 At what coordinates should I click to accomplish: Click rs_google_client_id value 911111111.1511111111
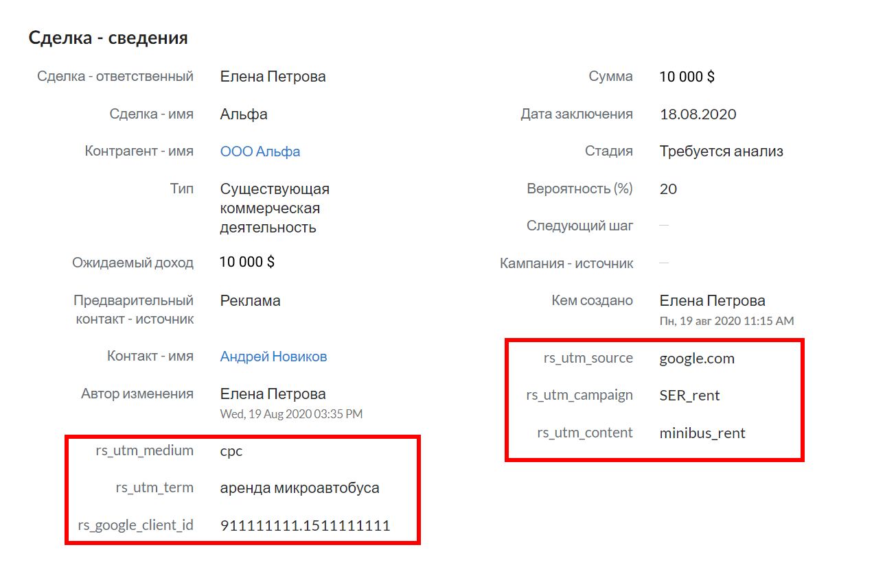305,526
